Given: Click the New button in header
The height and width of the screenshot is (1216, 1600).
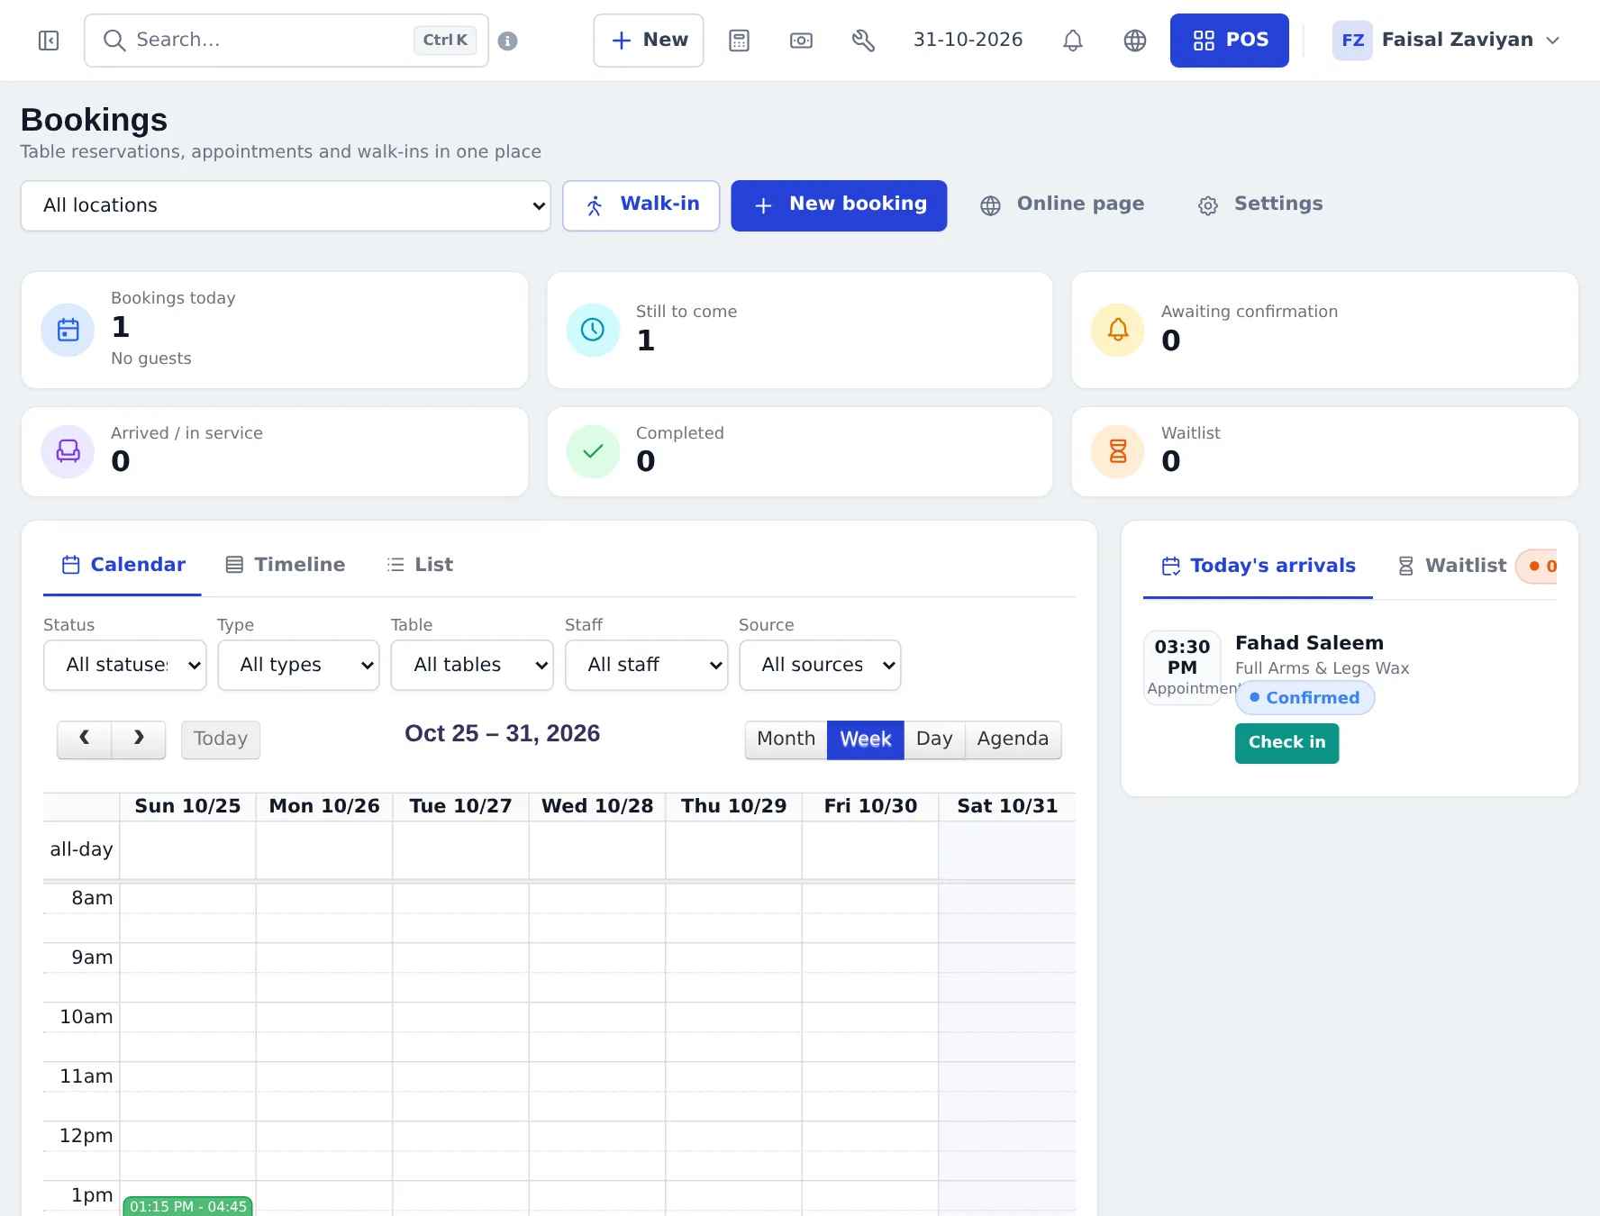Looking at the screenshot, I should (x=649, y=41).
